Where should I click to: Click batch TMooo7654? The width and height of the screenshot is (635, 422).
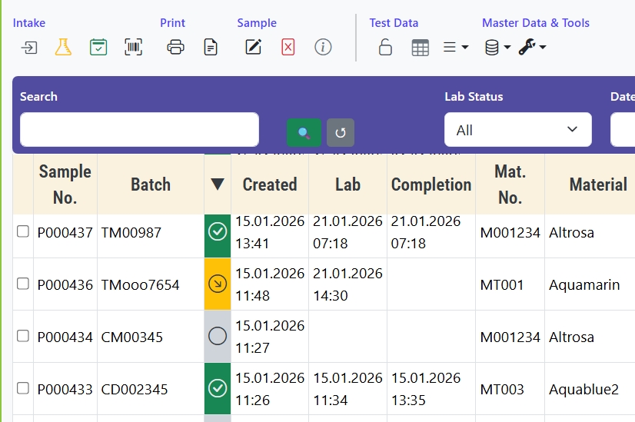140,284
